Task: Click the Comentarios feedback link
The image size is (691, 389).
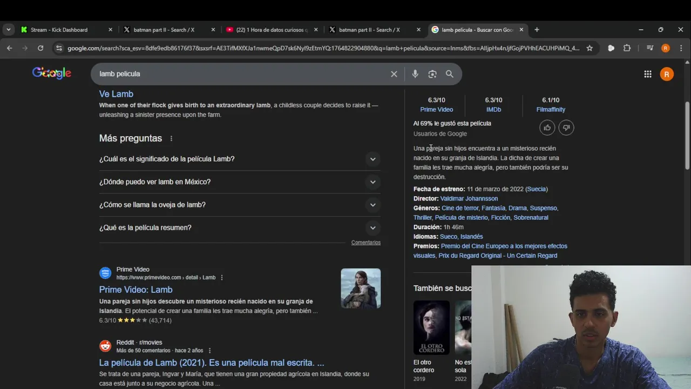Action: pyautogui.click(x=366, y=243)
